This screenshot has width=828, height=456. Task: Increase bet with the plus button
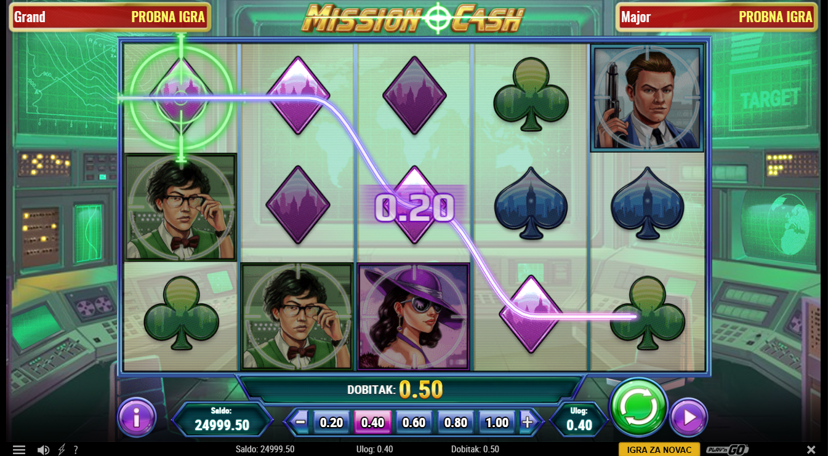(x=528, y=422)
